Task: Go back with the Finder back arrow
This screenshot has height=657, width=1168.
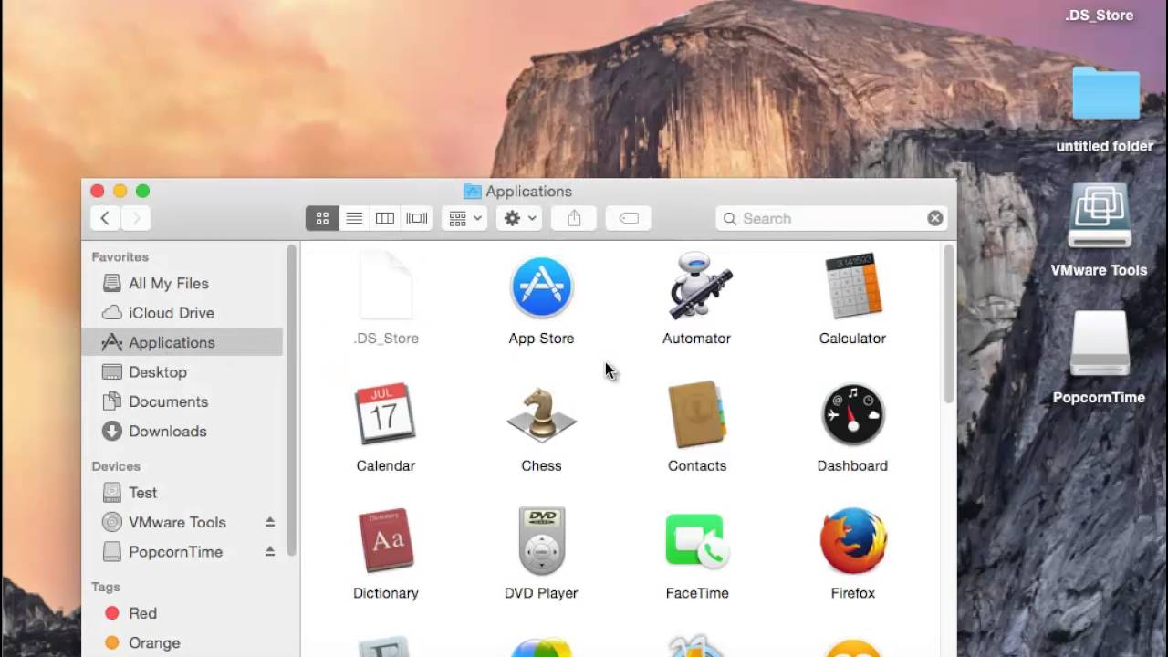Action: click(105, 218)
